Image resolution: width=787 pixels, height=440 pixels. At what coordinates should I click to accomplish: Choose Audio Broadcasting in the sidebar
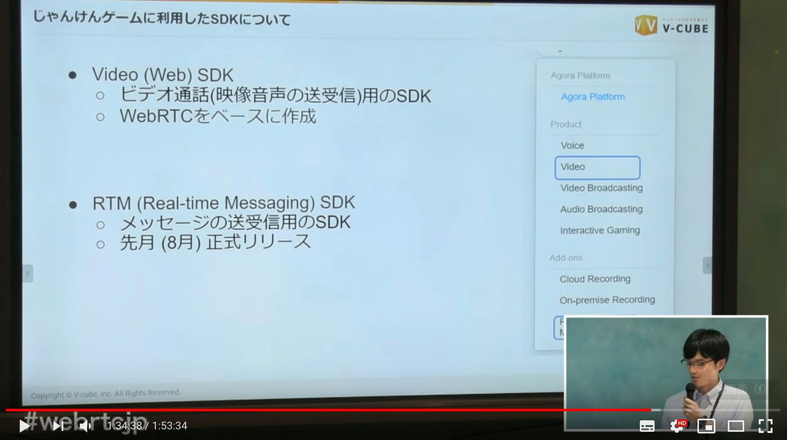[601, 209]
